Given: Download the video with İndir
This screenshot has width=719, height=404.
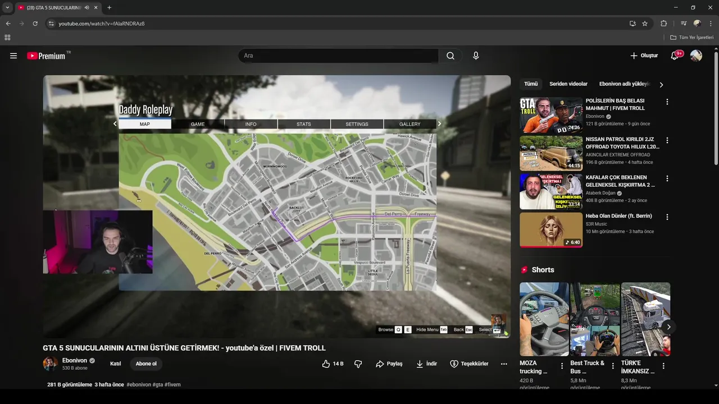Looking at the screenshot, I should (x=426, y=364).
